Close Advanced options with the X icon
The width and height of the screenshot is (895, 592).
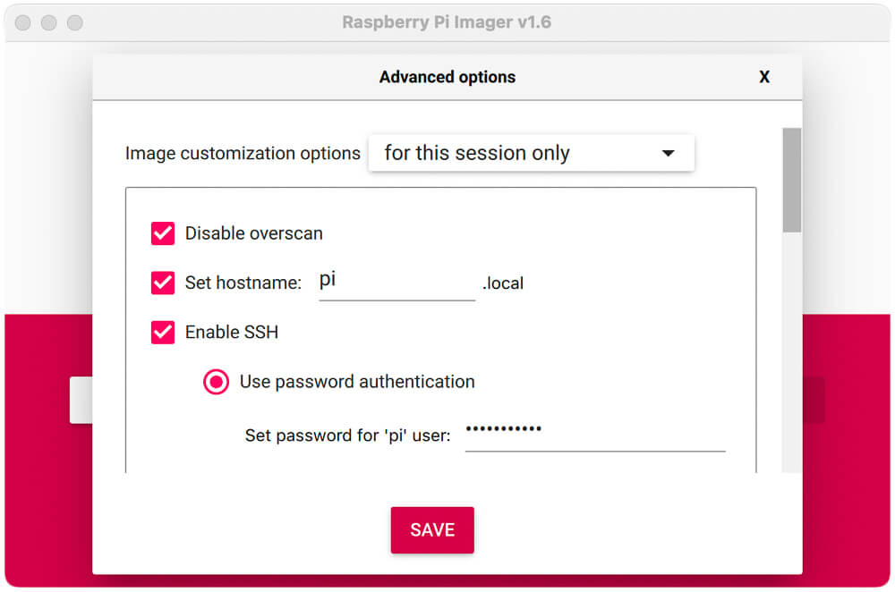(763, 77)
